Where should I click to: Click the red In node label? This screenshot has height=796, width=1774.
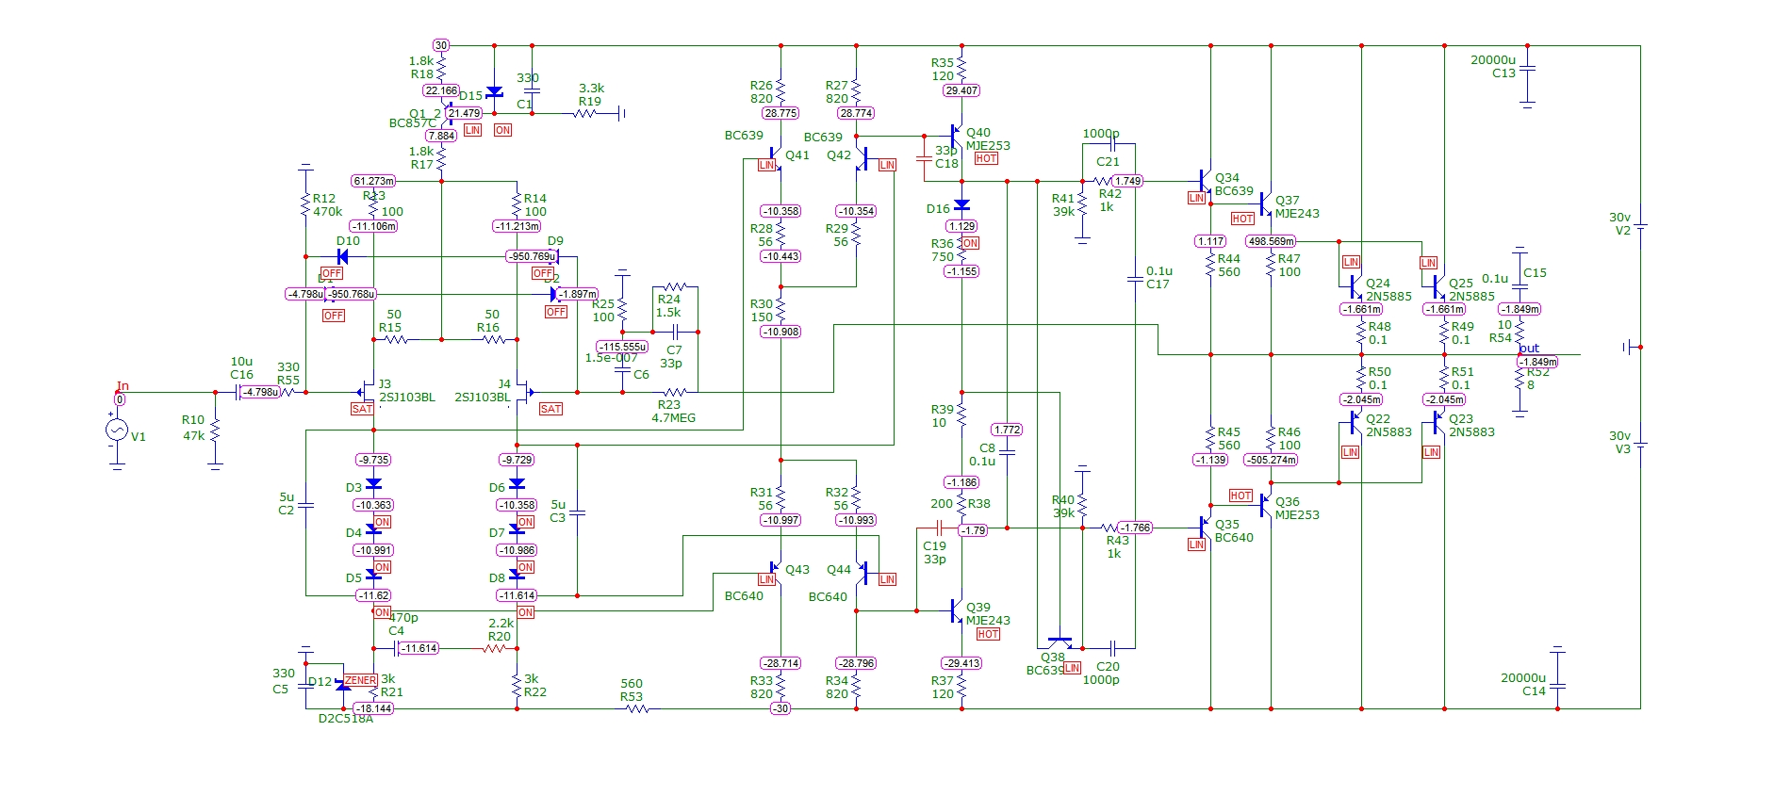click(x=123, y=386)
